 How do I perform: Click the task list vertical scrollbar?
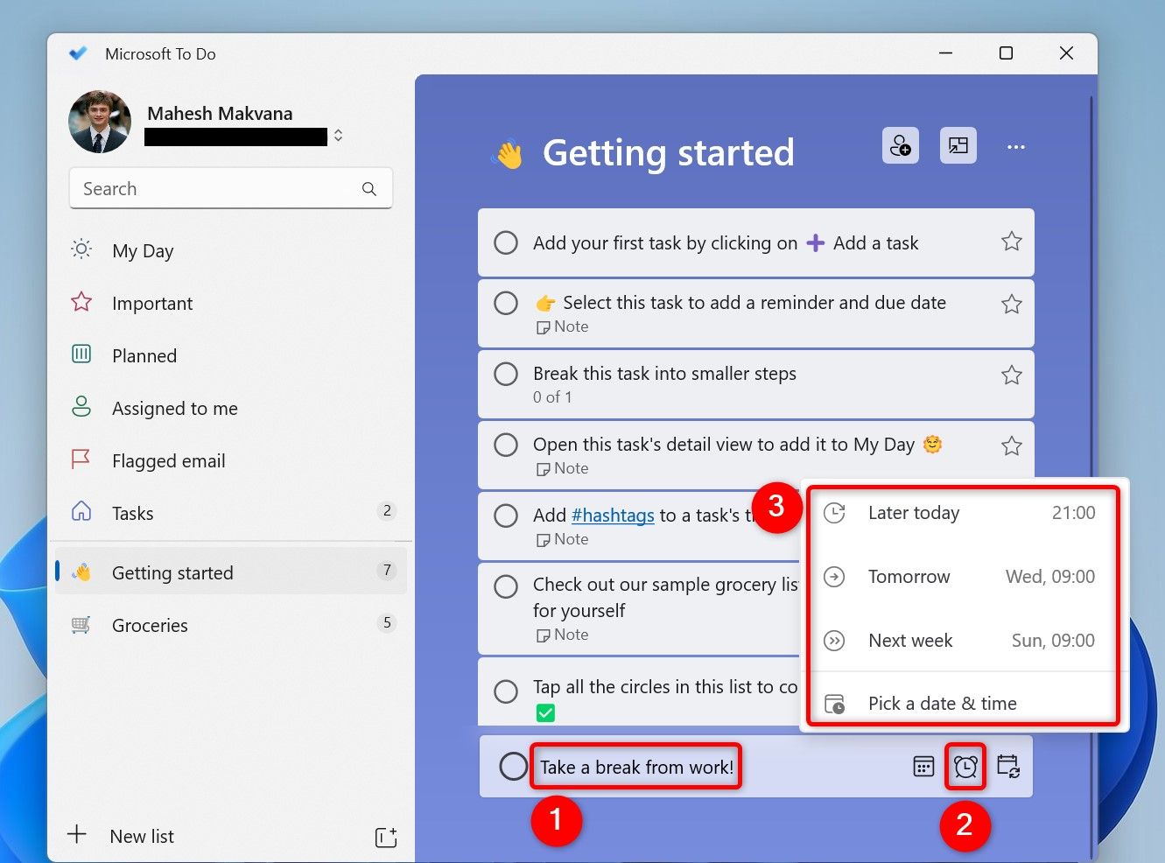pos(1091,477)
